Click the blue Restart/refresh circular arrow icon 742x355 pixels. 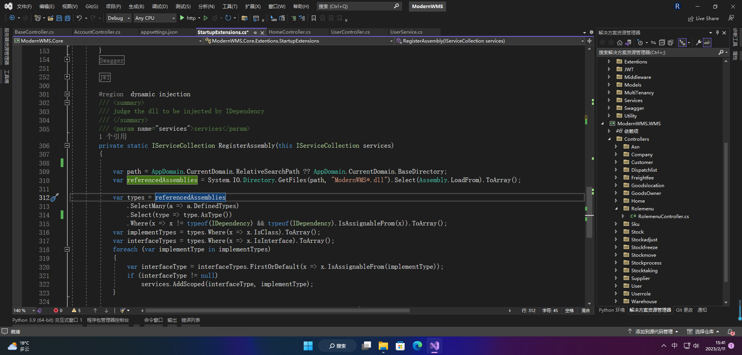pyautogui.click(x=228, y=18)
